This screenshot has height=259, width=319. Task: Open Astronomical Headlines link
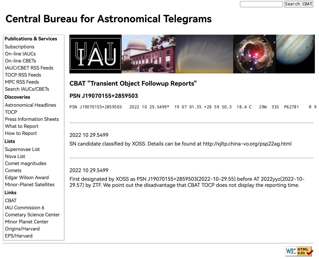tap(30, 105)
